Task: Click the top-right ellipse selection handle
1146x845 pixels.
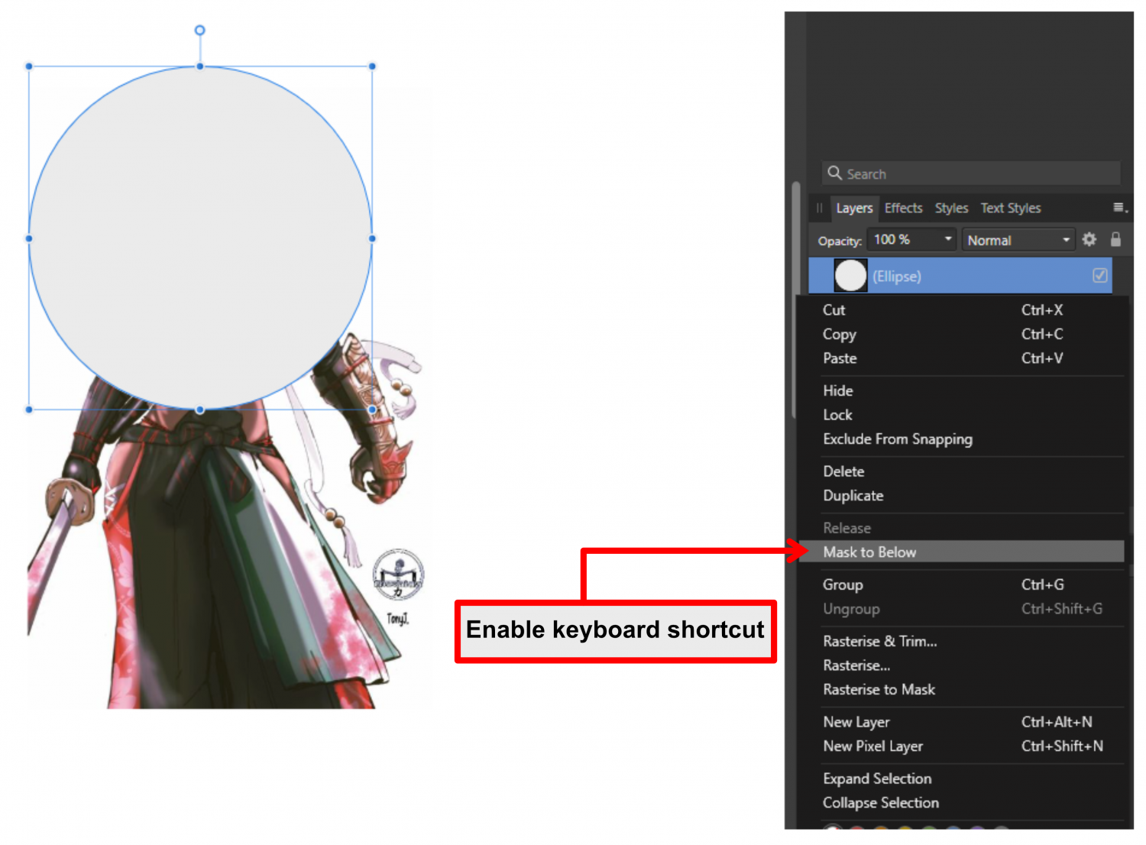Action: pyautogui.click(x=372, y=66)
